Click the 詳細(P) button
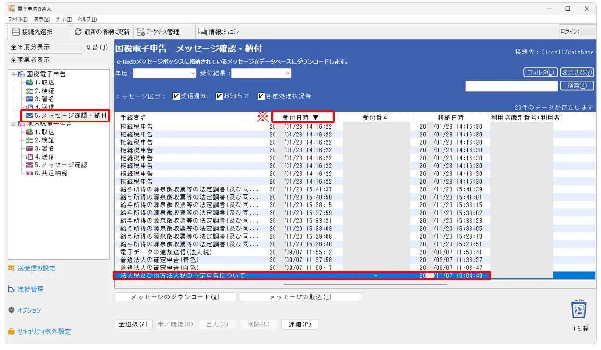Screen dimensions: 601x350 click(x=300, y=324)
